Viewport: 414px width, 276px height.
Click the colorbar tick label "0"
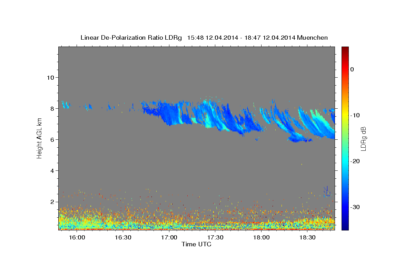tap(352, 69)
